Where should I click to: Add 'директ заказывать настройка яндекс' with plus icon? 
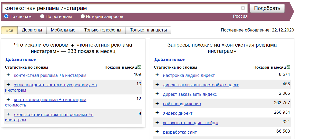(x=157, y=84)
